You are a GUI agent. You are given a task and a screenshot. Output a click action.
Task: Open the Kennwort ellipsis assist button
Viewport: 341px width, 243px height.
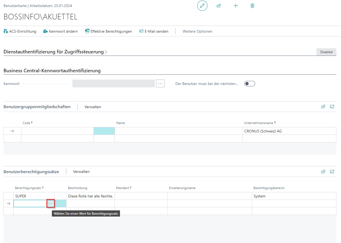point(160,84)
